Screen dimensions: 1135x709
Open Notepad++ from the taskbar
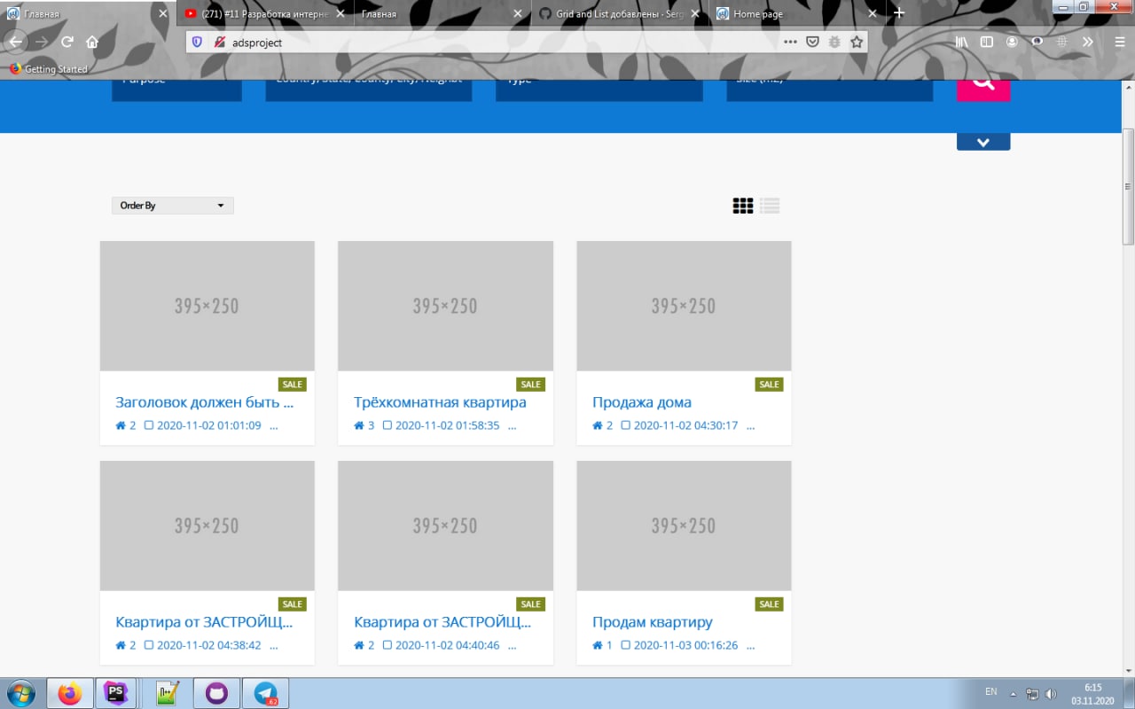tap(168, 694)
